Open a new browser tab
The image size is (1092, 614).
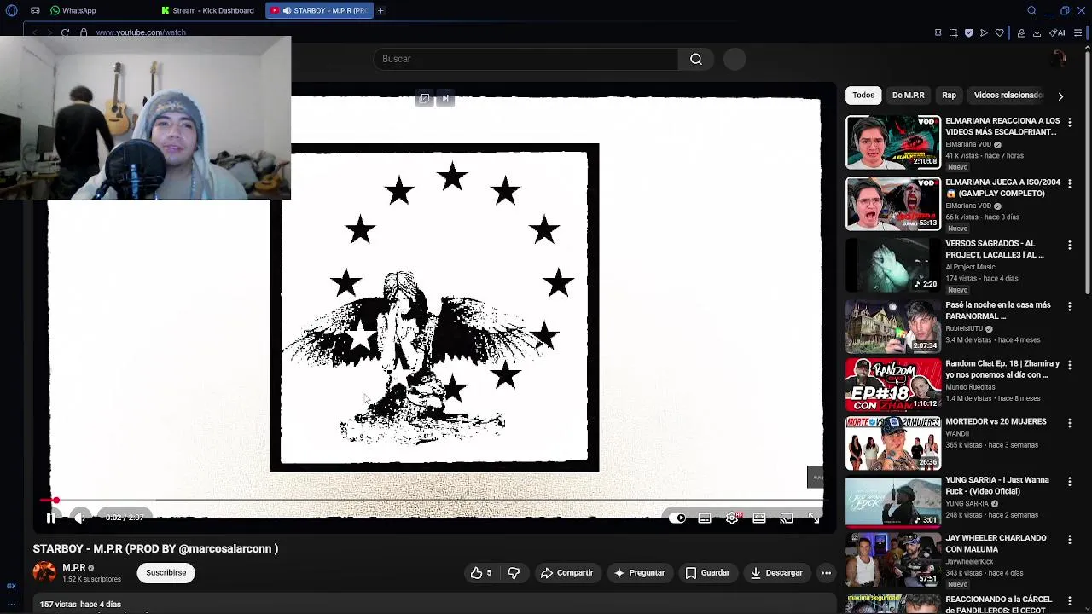pos(380,10)
